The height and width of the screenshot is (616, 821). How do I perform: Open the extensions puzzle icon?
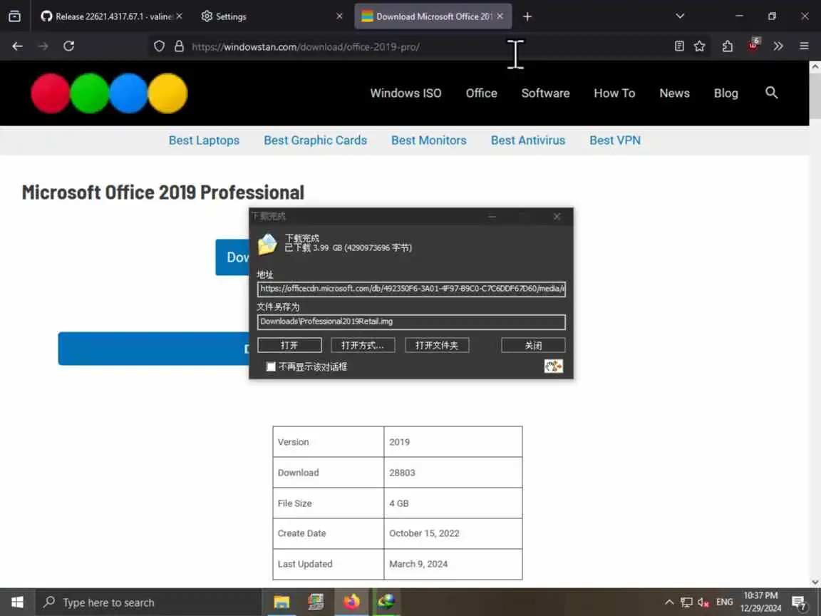click(x=727, y=46)
